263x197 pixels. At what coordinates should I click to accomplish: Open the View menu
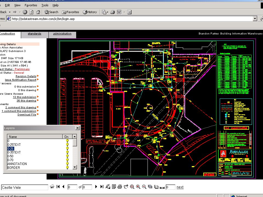[17, 5]
